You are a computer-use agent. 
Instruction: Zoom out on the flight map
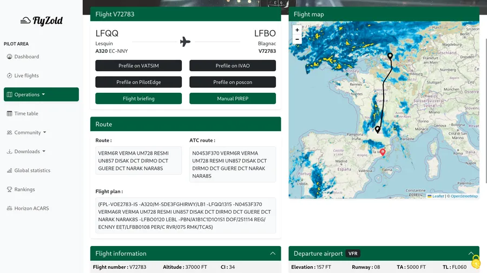pyautogui.click(x=297, y=39)
